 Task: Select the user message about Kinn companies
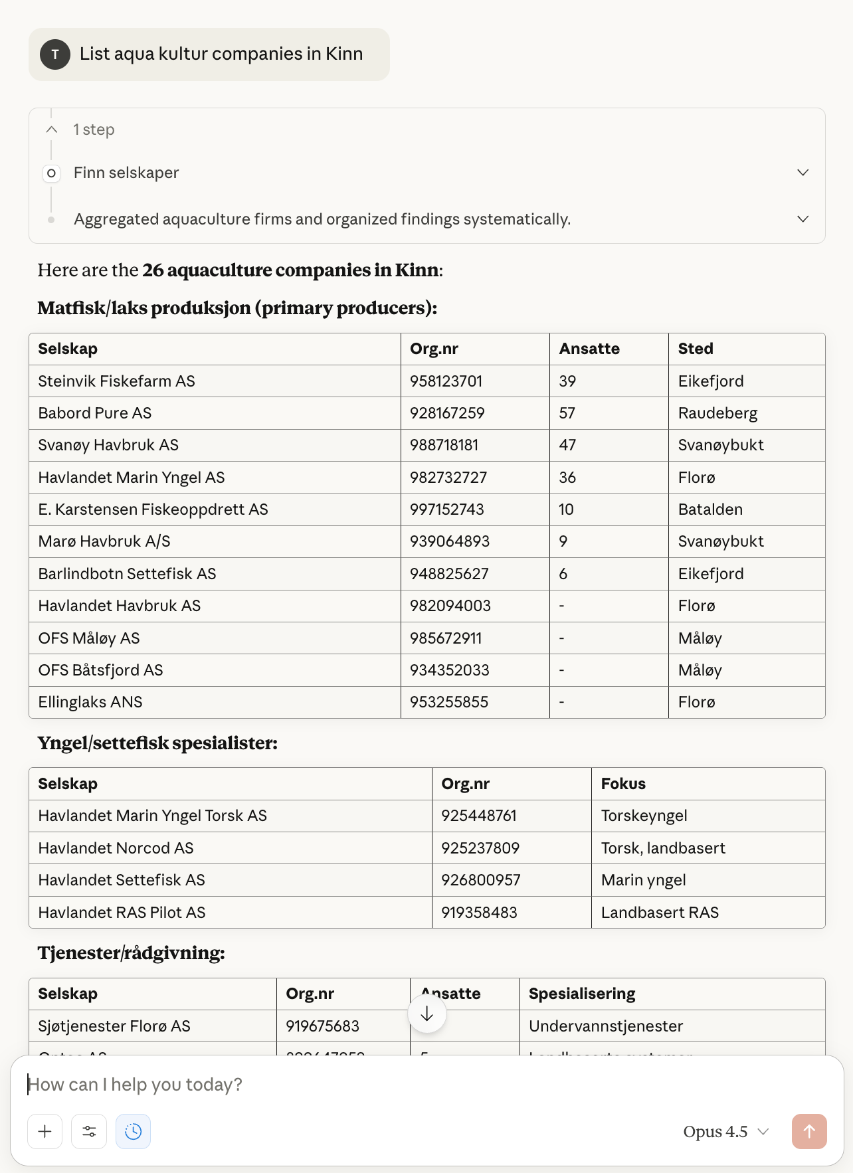[x=222, y=54]
